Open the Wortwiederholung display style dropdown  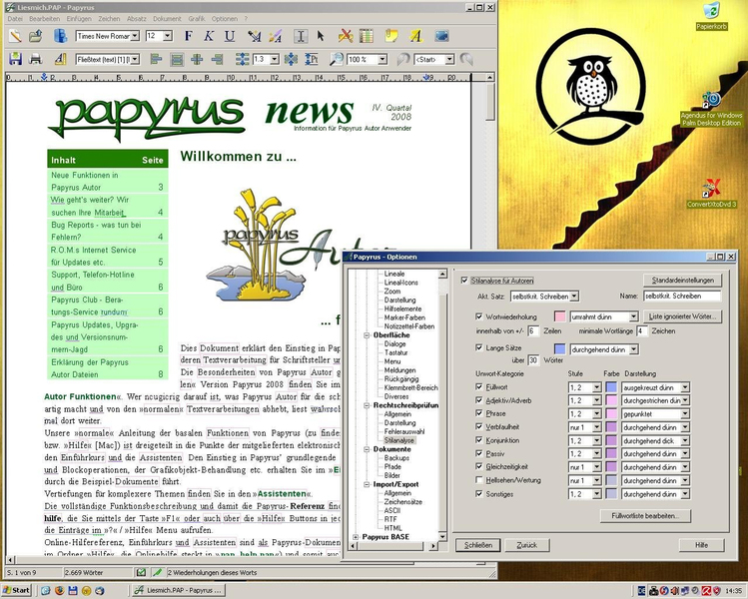[x=633, y=316]
